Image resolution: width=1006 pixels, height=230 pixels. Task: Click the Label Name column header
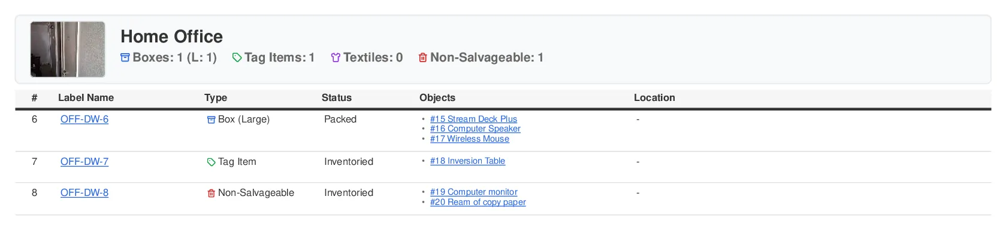coord(86,98)
